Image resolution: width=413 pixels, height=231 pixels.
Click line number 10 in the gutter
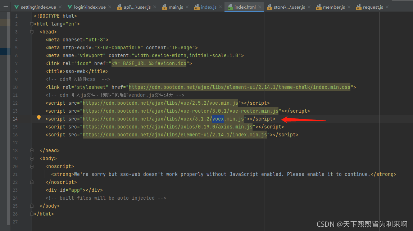[x=15, y=87]
